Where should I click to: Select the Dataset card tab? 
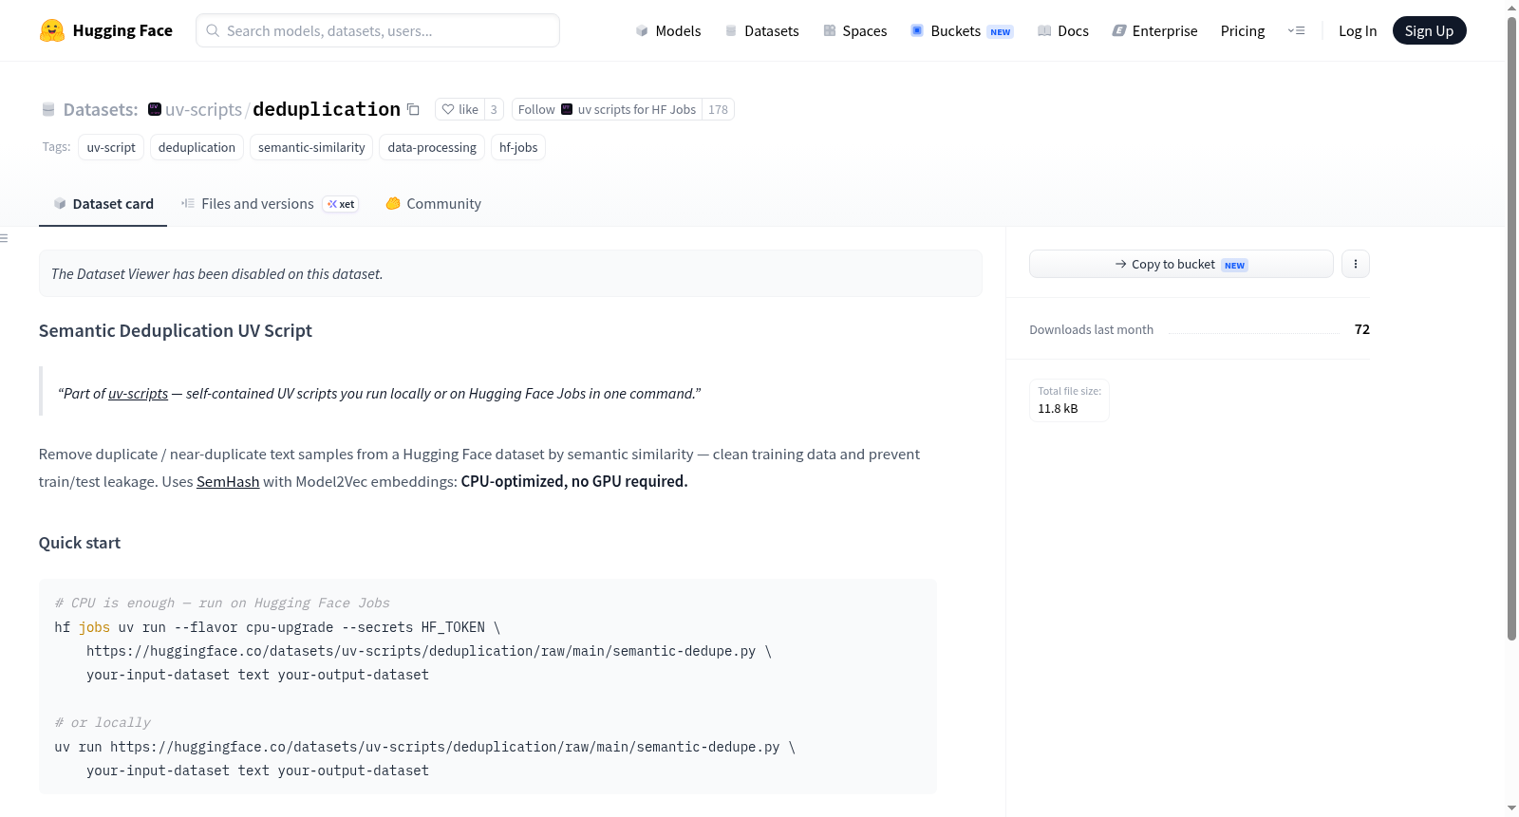point(103,204)
